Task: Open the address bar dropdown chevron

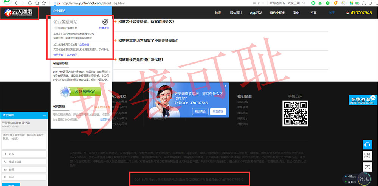Action: pyautogui.click(x=264, y=3)
